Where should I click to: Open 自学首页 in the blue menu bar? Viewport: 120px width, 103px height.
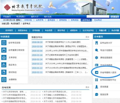click(9, 30)
